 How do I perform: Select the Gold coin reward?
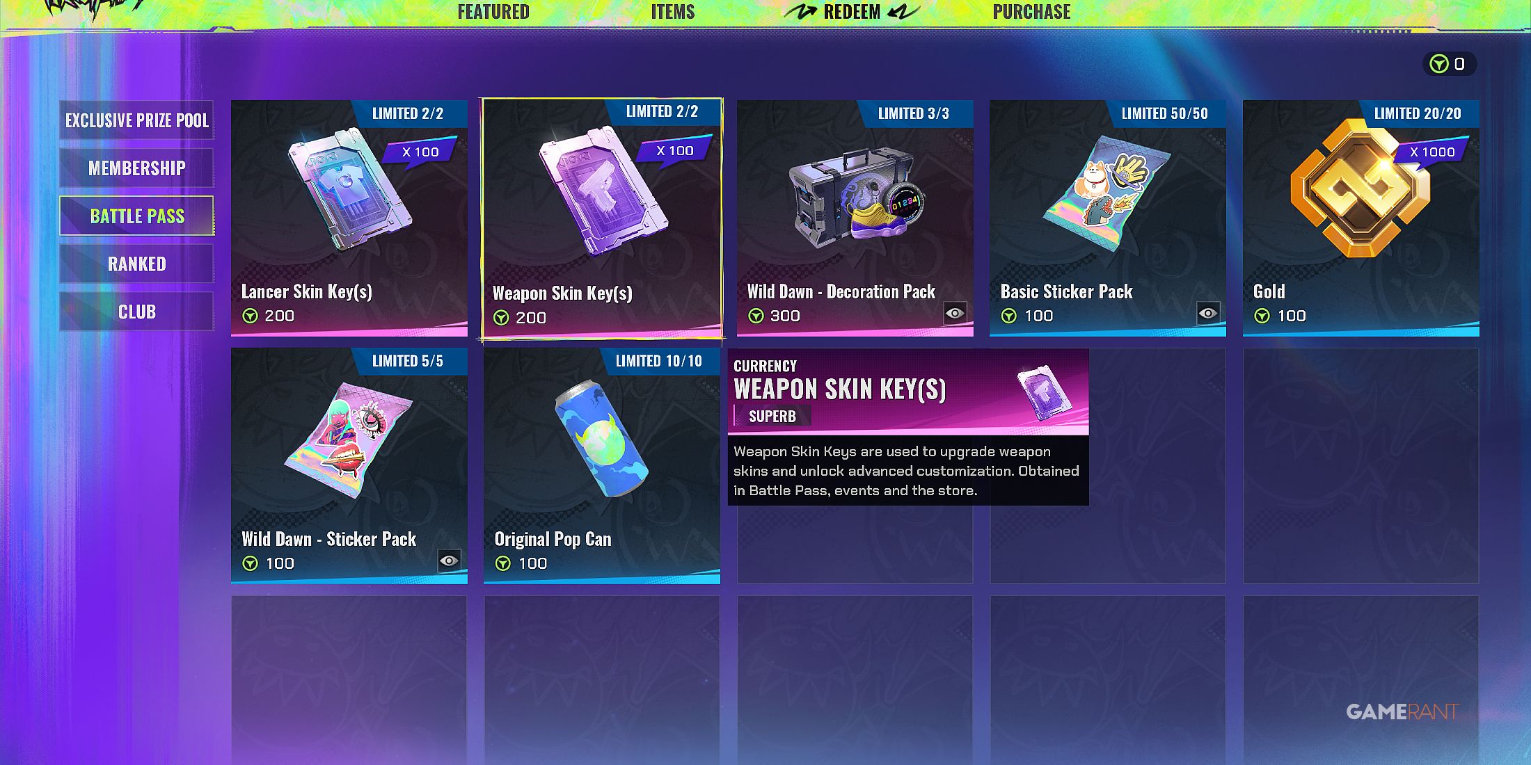coord(1361,188)
